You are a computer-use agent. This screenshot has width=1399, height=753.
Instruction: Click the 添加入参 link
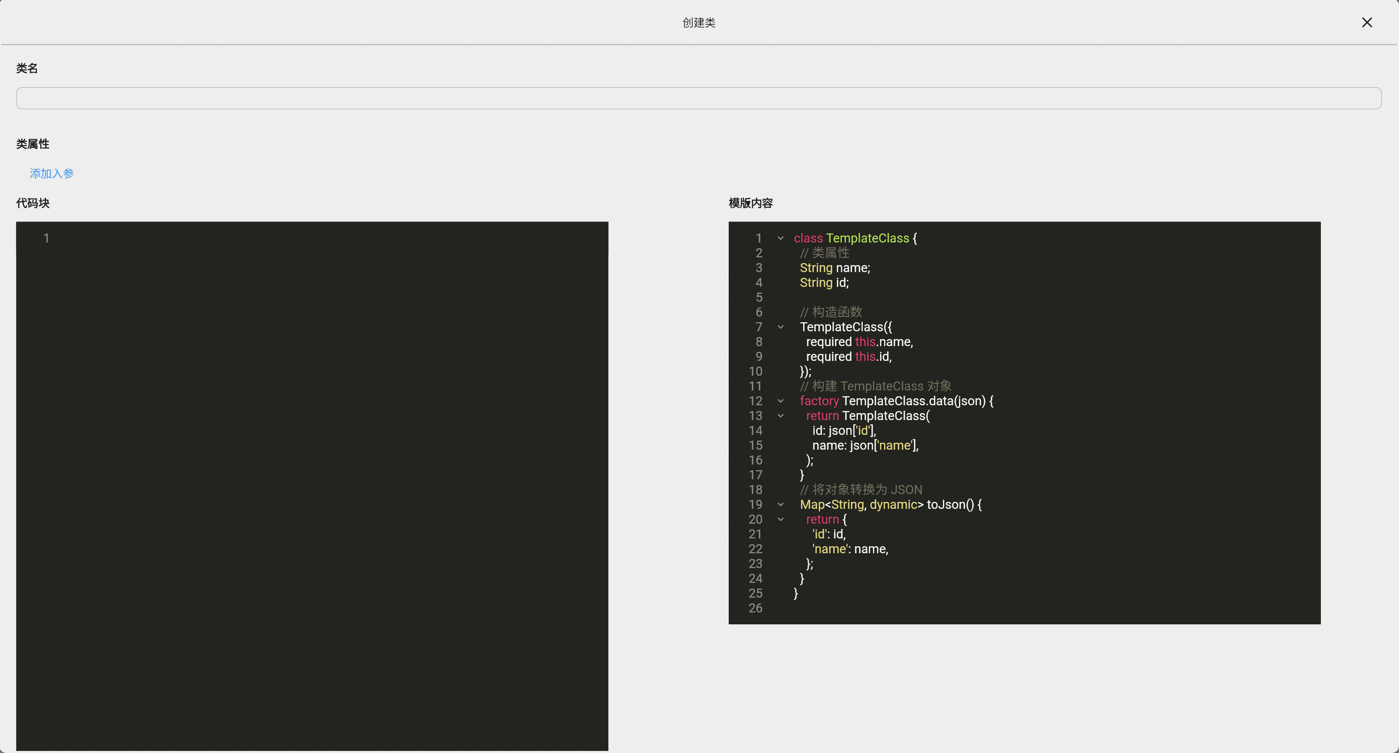pyautogui.click(x=51, y=174)
